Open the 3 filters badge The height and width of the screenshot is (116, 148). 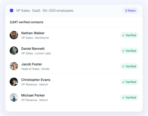[x=130, y=10]
